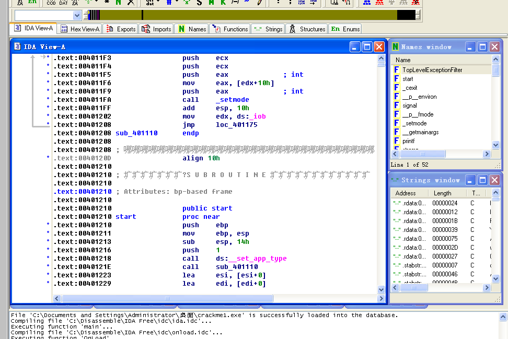Click the F icon beside printf
This screenshot has height=339, width=508.
pyautogui.click(x=397, y=141)
